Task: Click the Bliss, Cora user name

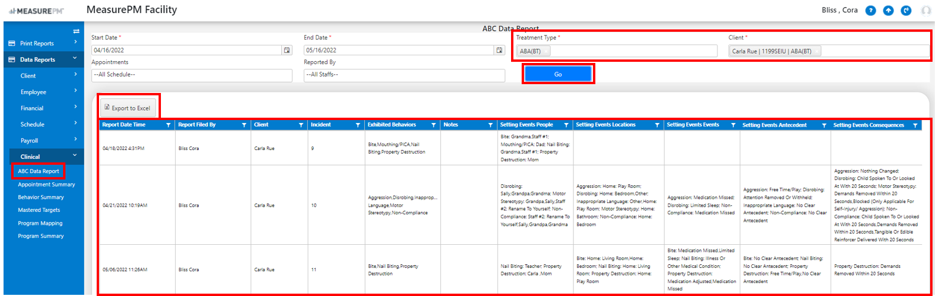Action: [x=839, y=10]
